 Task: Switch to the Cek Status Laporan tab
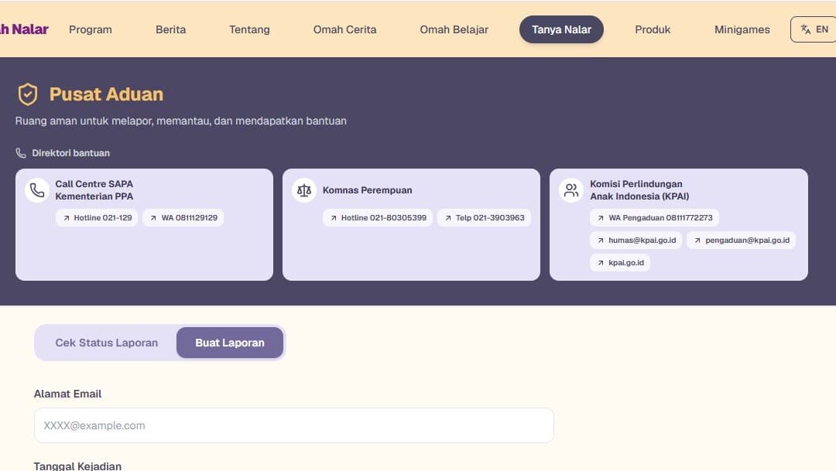(x=107, y=343)
